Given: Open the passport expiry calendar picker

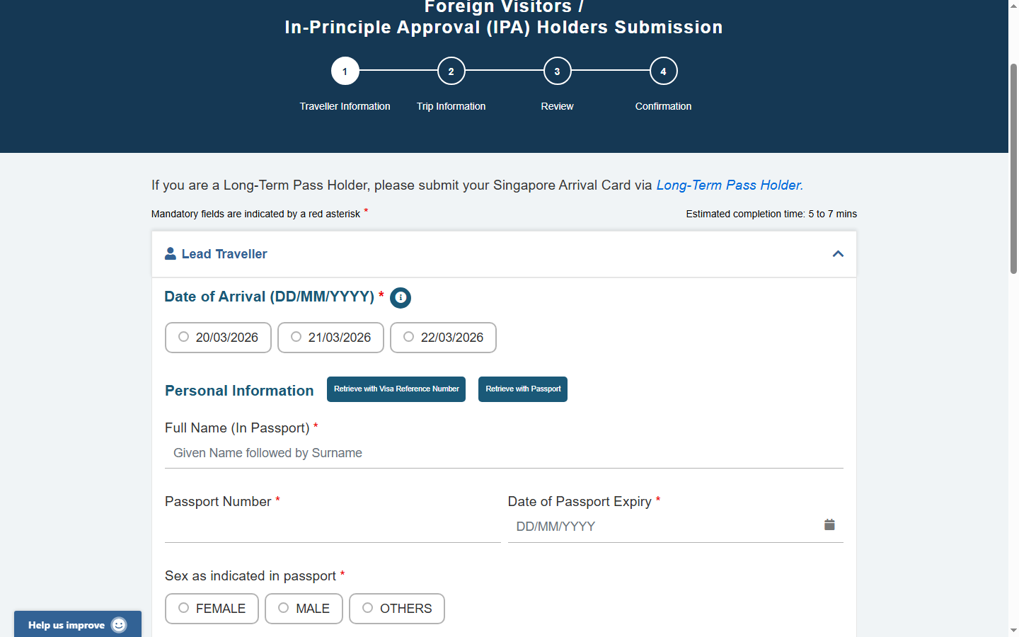Looking at the screenshot, I should coord(829,524).
